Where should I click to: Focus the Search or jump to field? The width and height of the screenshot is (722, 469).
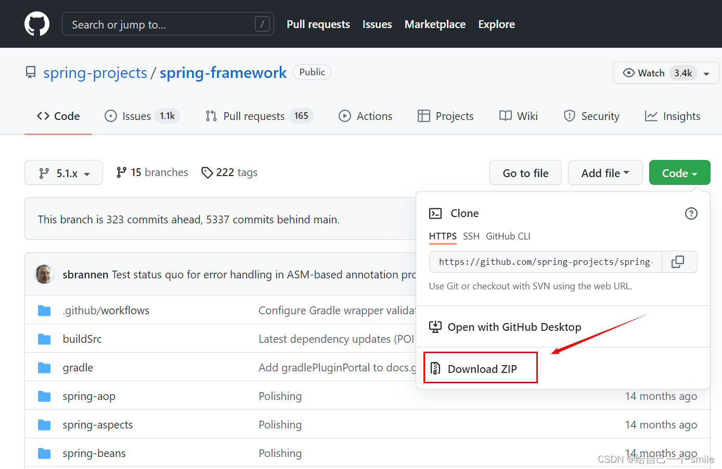(x=167, y=24)
